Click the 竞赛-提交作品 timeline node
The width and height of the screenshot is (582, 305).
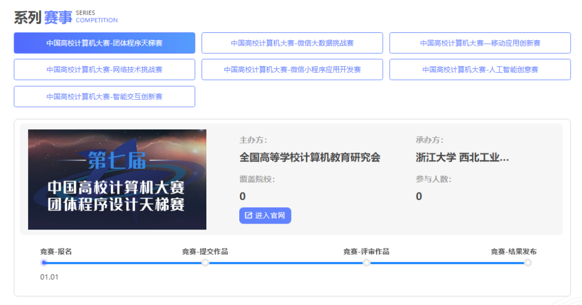pyautogui.click(x=205, y=263)
